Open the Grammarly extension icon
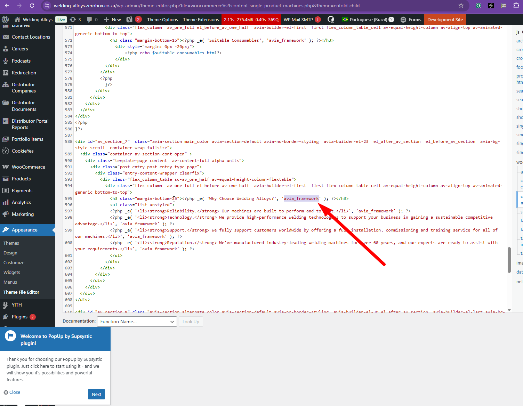This screenshot has width=523, height=406. tap(478, 6)
